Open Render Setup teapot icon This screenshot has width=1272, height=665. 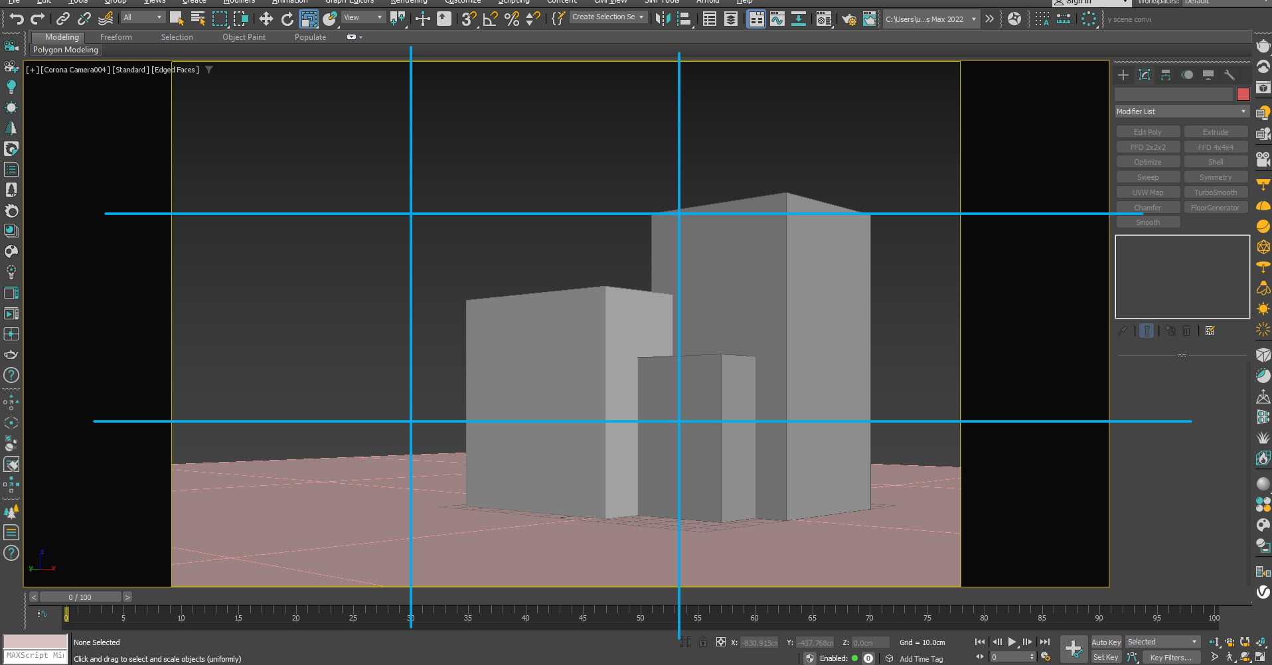[848, 19]
